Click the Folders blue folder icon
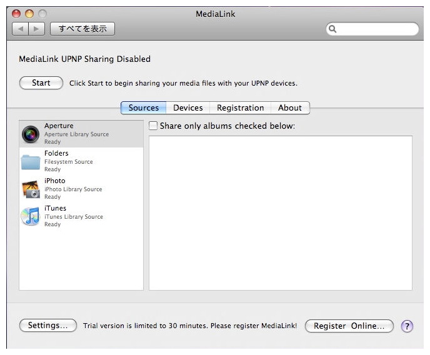Viewport: 430px width, 355px height. (x=31, y=162)
